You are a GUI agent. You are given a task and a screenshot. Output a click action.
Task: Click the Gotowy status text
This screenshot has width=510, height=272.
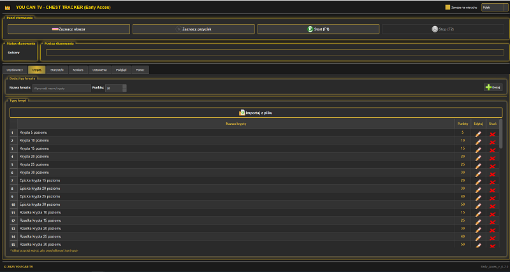pyautogui.click(x=14, y=53)
